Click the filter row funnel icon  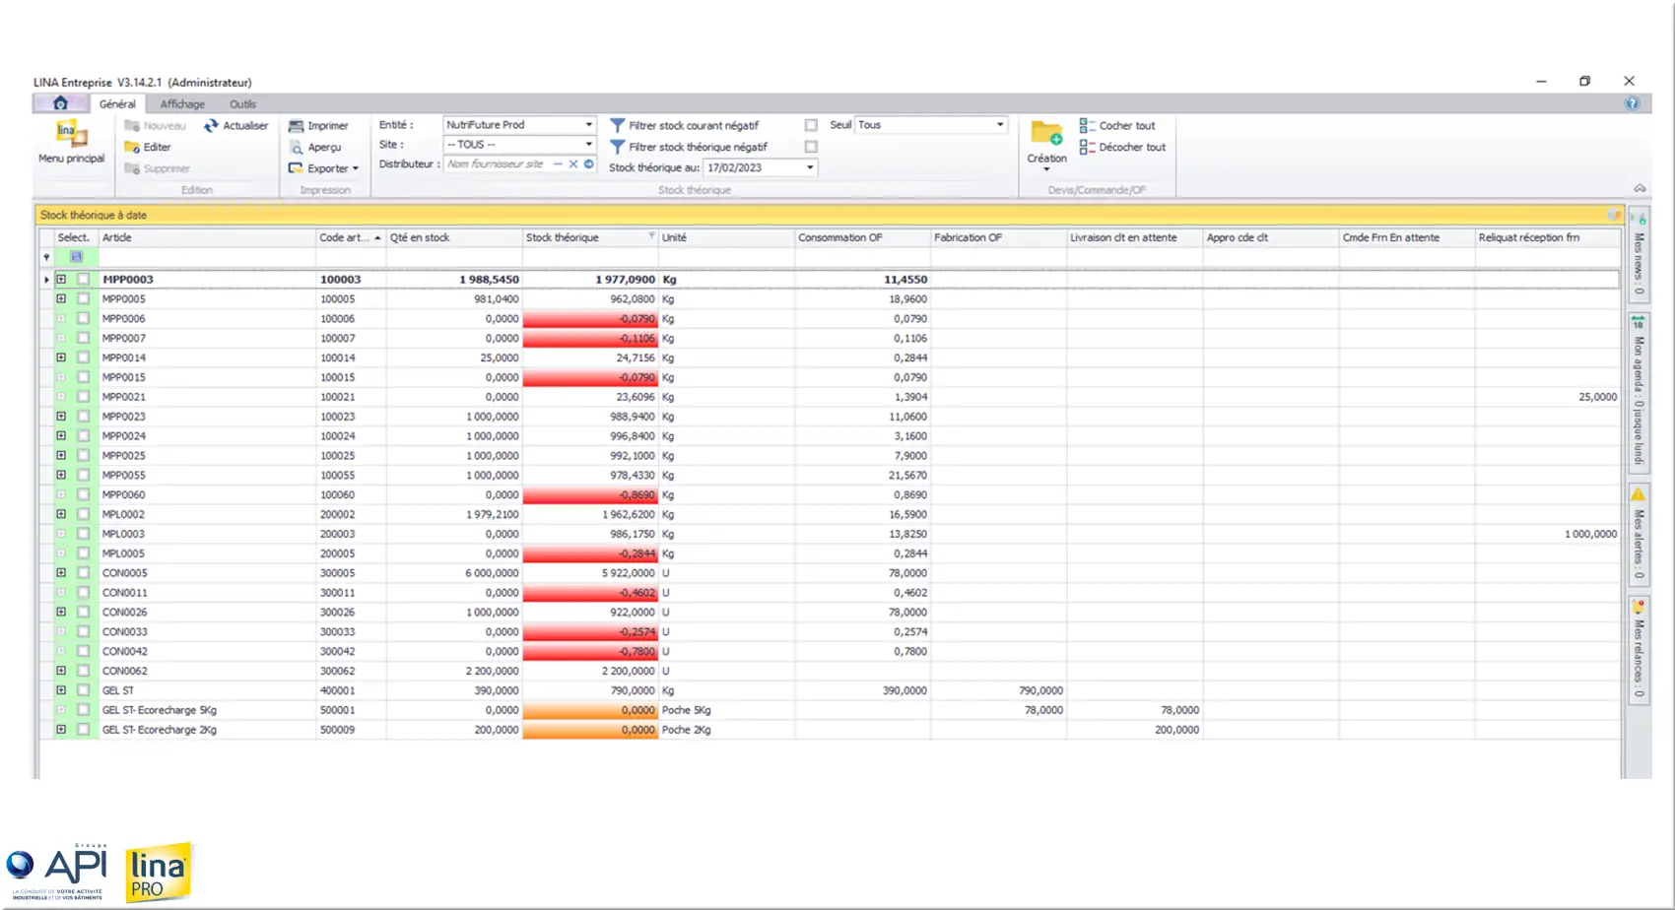click(x=46, y=257)
